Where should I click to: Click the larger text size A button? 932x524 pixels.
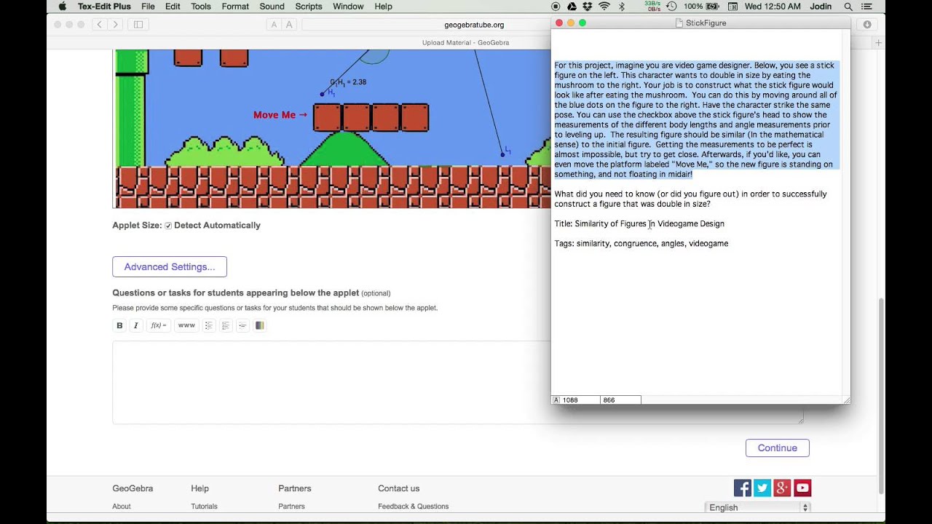coord(289,25)
